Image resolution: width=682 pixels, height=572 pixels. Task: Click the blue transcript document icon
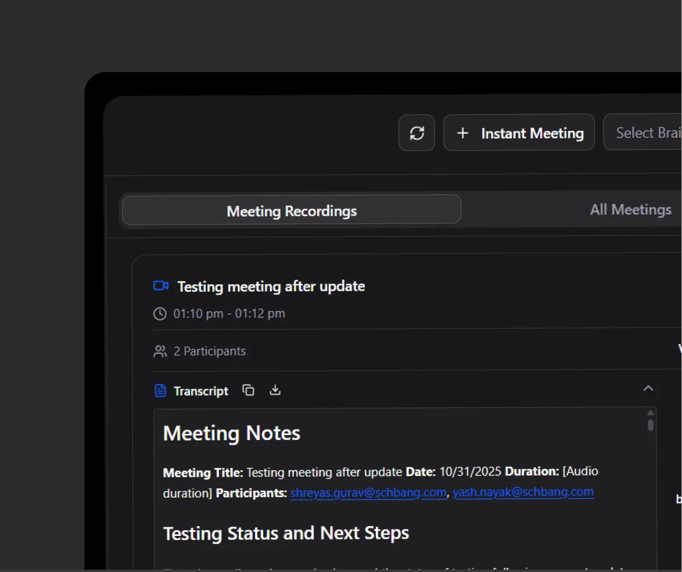[160, 390]
